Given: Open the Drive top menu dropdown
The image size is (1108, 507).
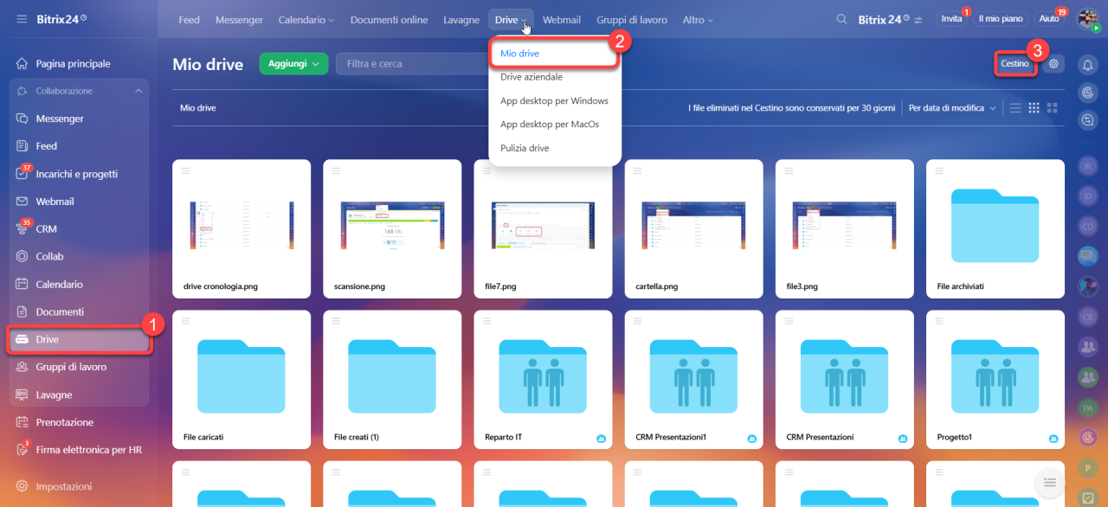Looking at the screenshot, I should [x=511, y=20].
